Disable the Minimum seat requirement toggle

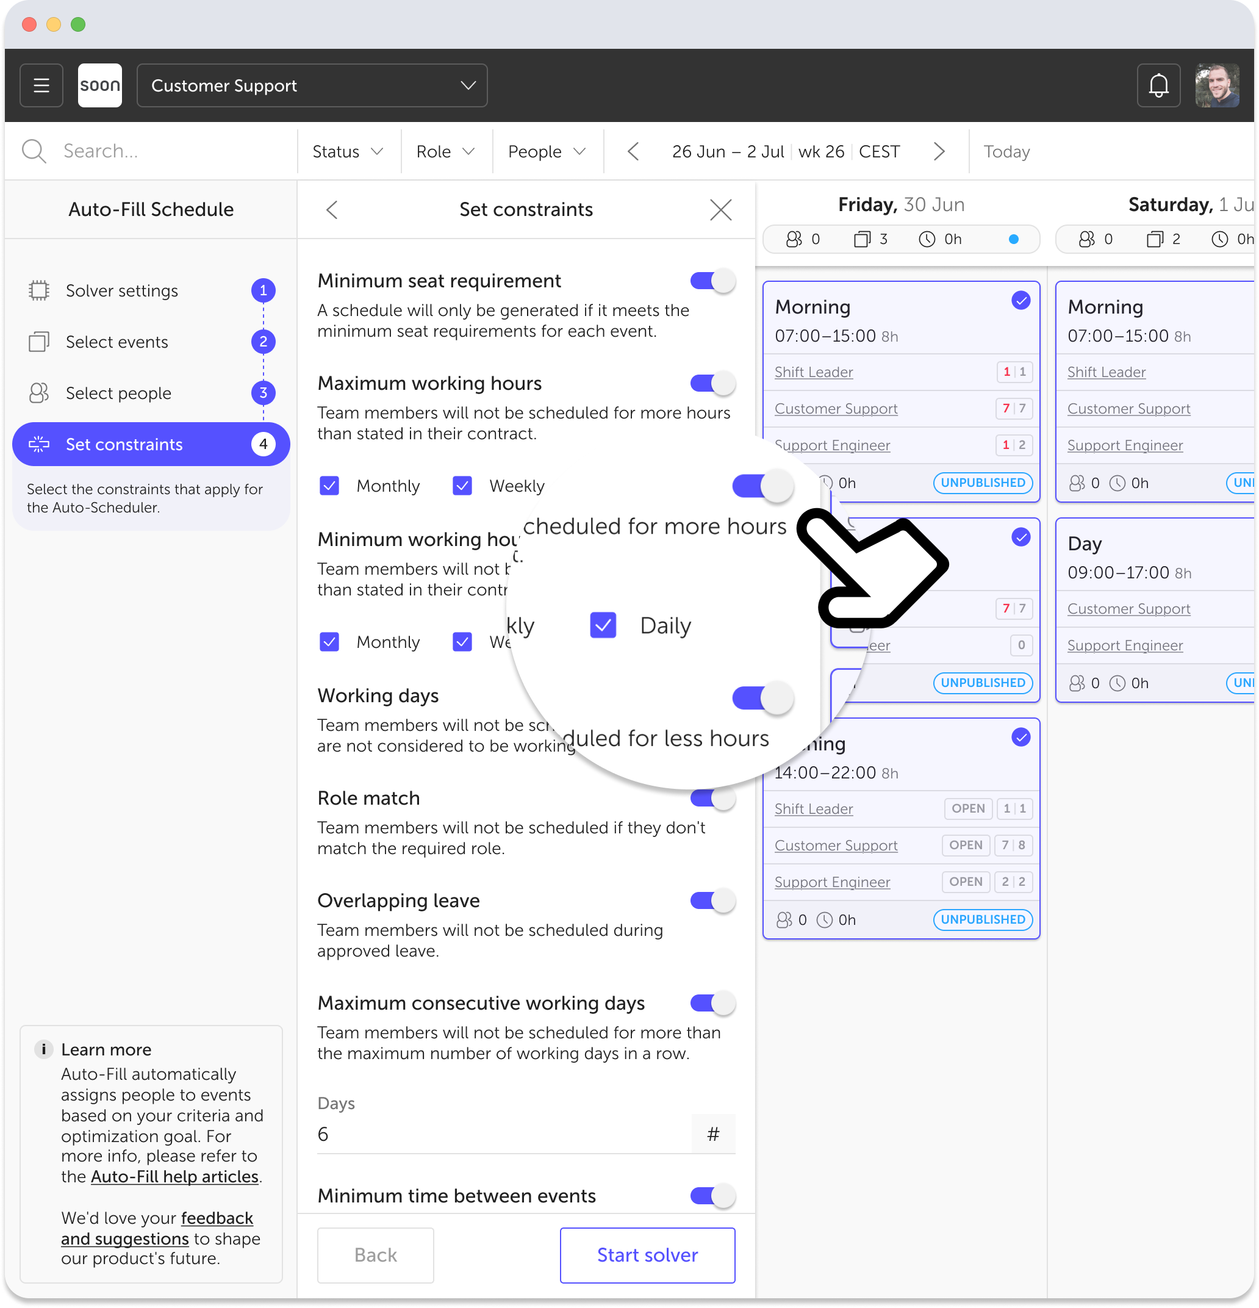pos(712,280)
